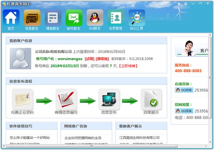Screen dimensions: 214x150
Task: Click the 最新客户展示 panel header
Action: [x=141, y=126]
